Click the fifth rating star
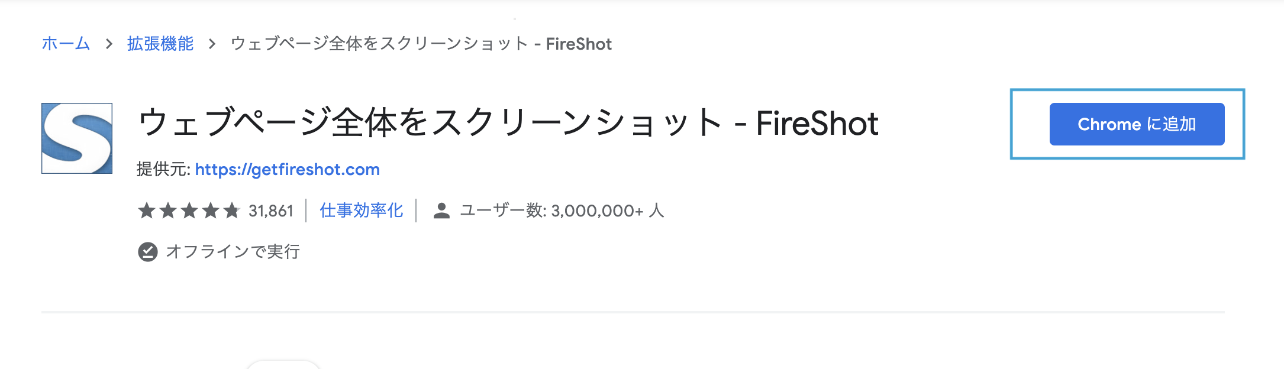The width and height of the screenshot is (1284, 369). point(231,211)
